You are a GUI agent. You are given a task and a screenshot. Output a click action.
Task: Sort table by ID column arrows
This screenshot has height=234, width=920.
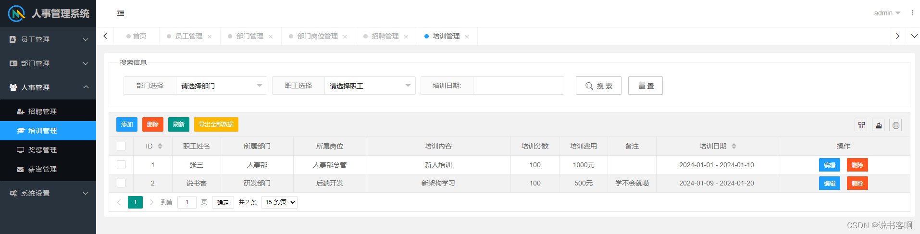point(160,146)
